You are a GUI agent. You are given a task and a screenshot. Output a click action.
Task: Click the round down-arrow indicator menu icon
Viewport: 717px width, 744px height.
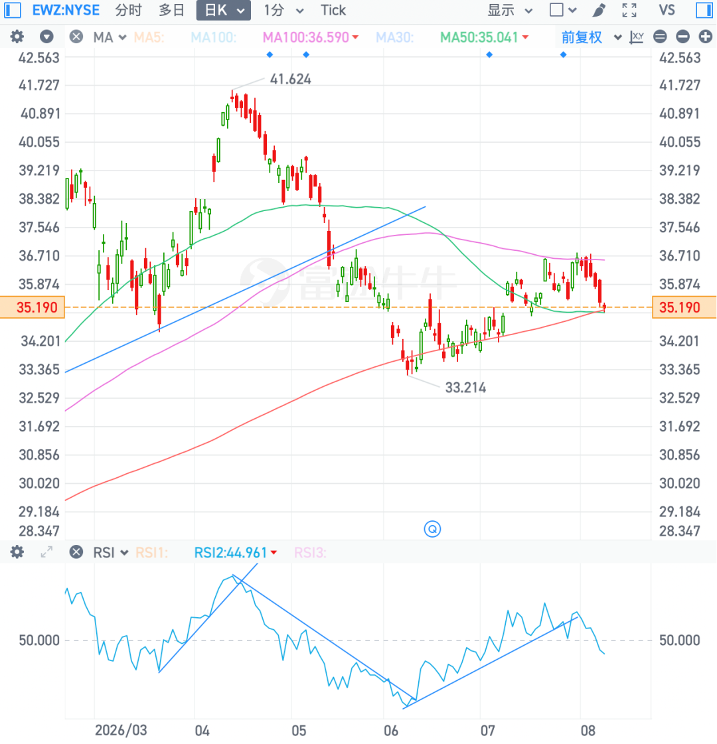(x=46, y=37)
